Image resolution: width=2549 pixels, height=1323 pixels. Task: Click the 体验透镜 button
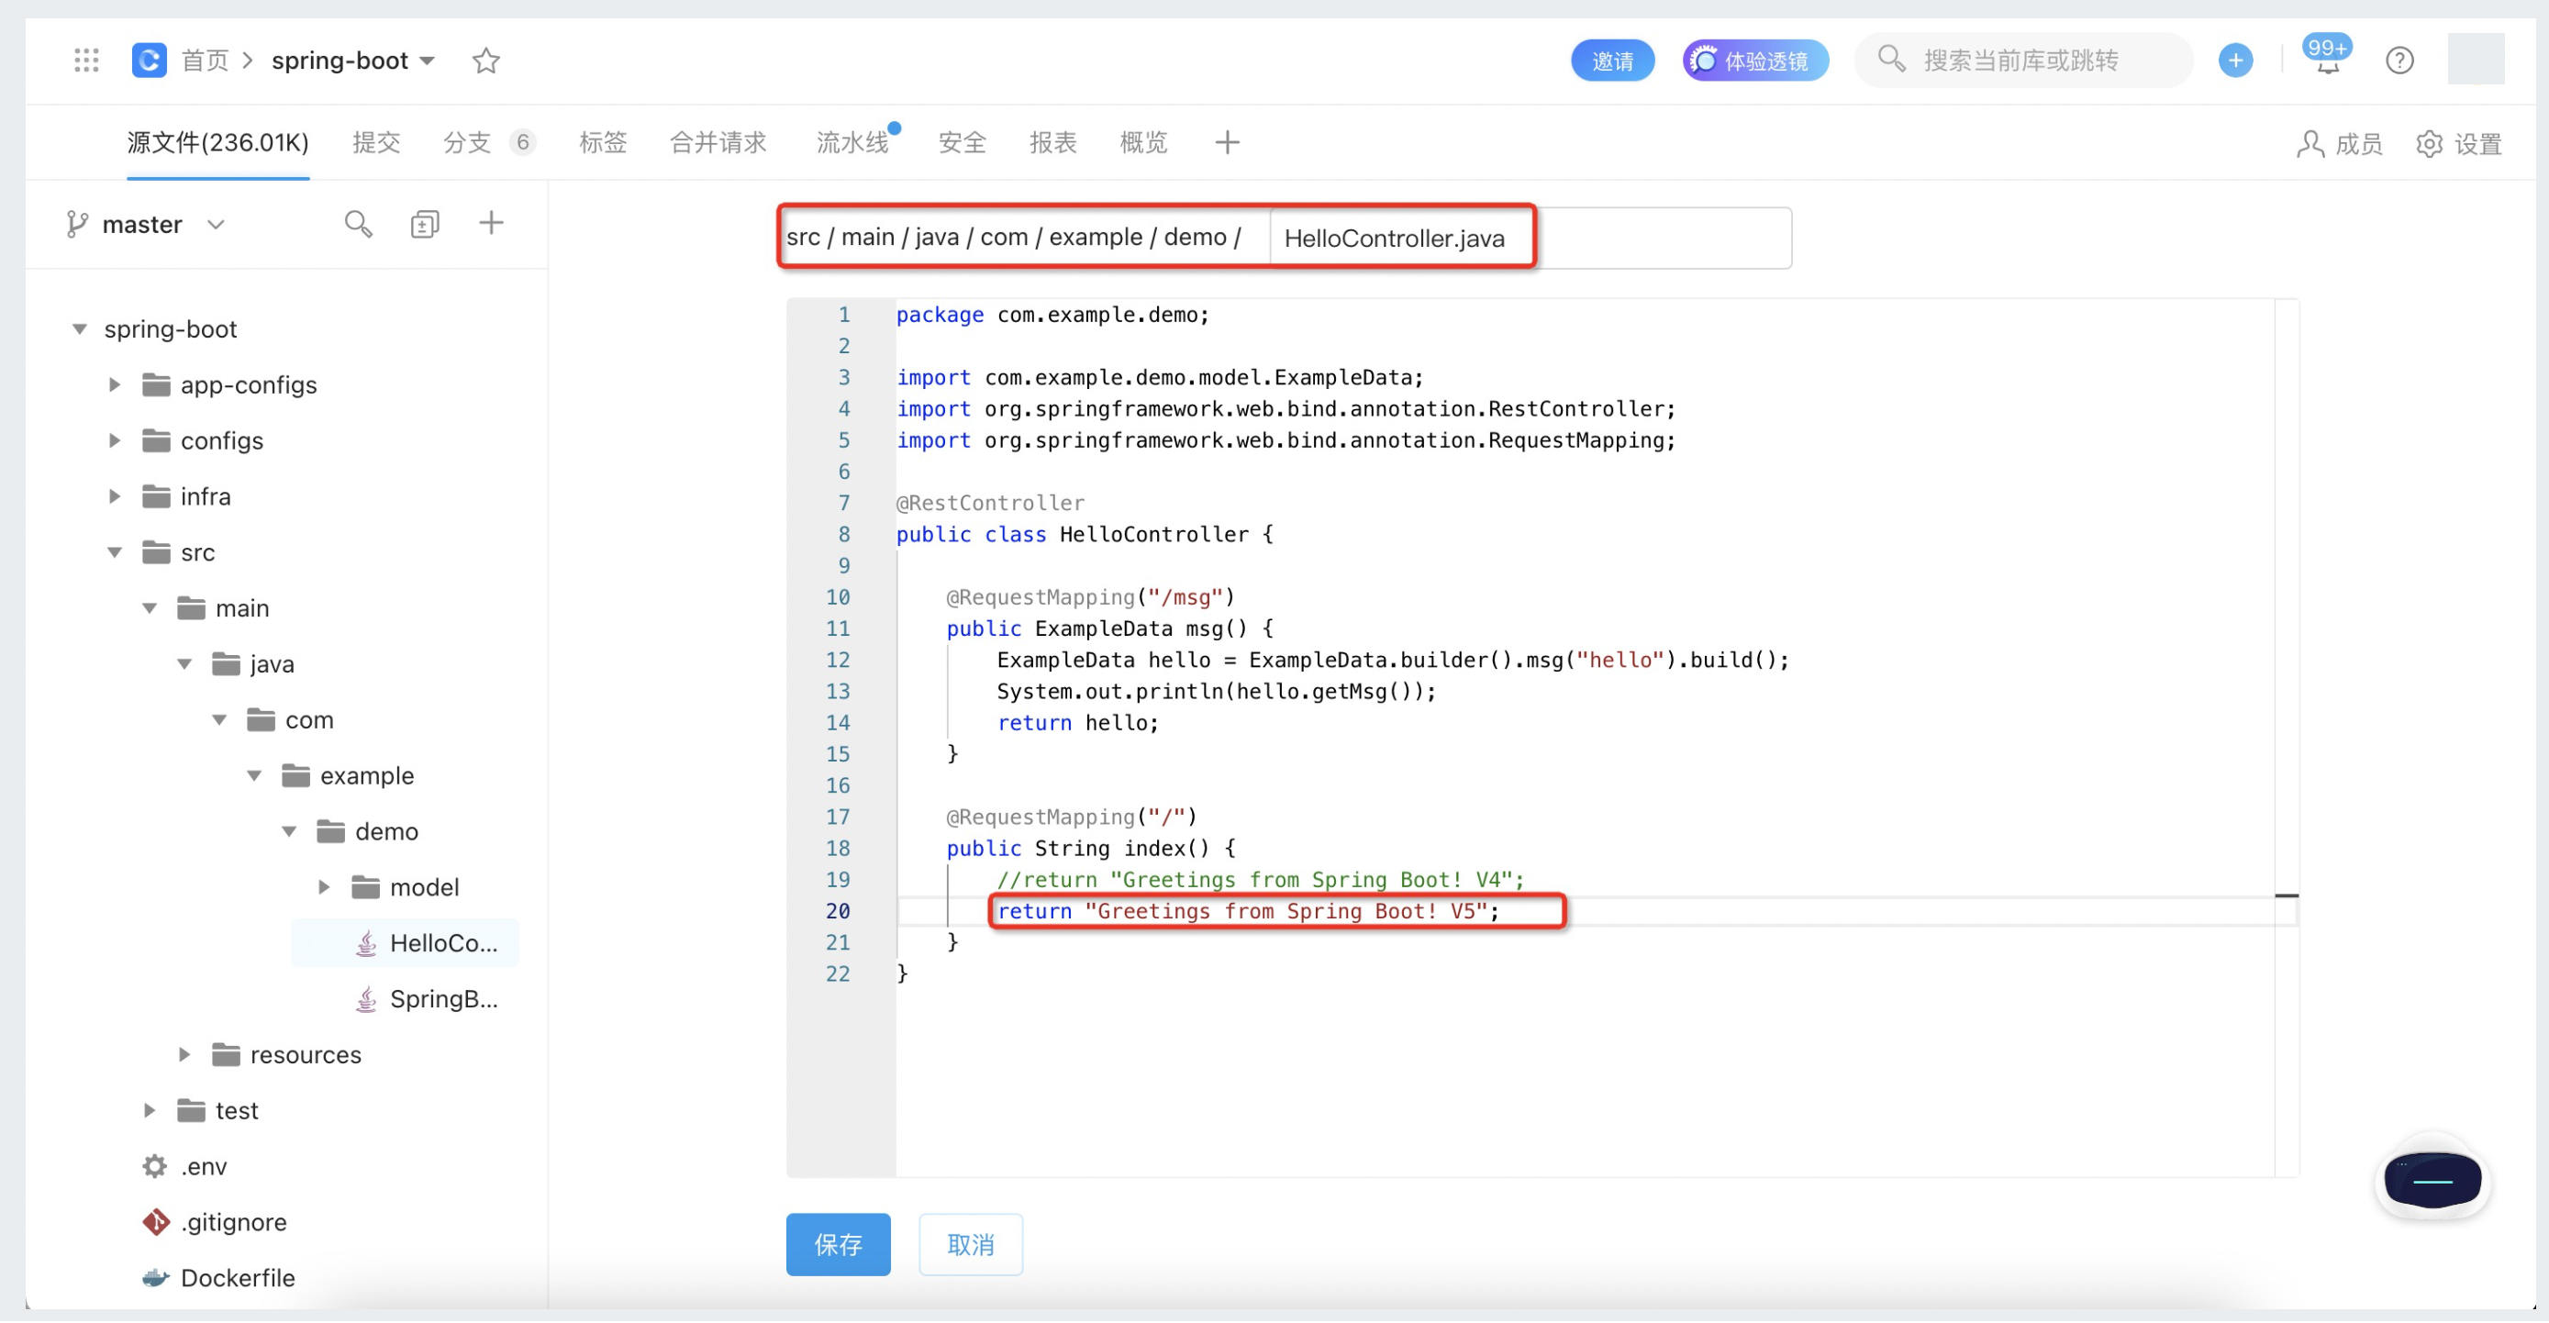[1754, 61]
